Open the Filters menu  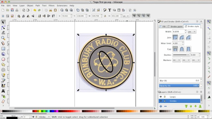click(51, 5)
